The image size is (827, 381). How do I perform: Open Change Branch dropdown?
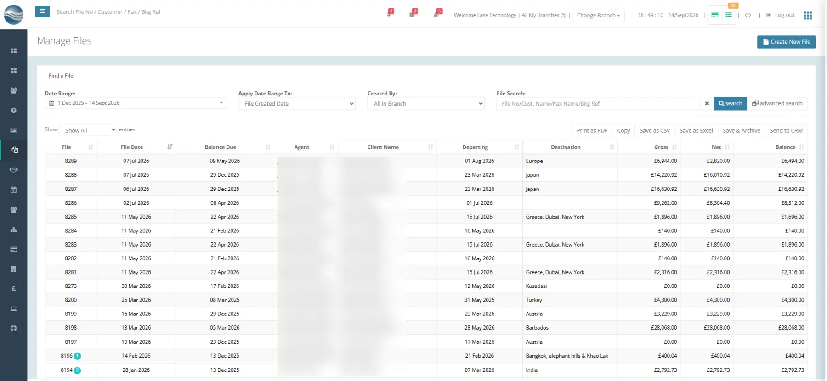(x=598, y=15)
